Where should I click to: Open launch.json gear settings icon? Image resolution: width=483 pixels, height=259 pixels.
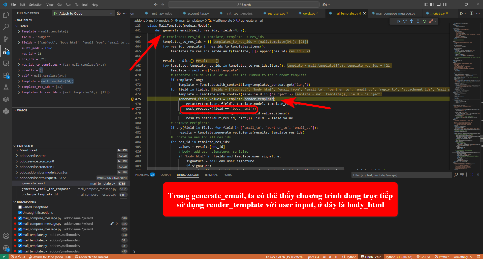(119, 13)
